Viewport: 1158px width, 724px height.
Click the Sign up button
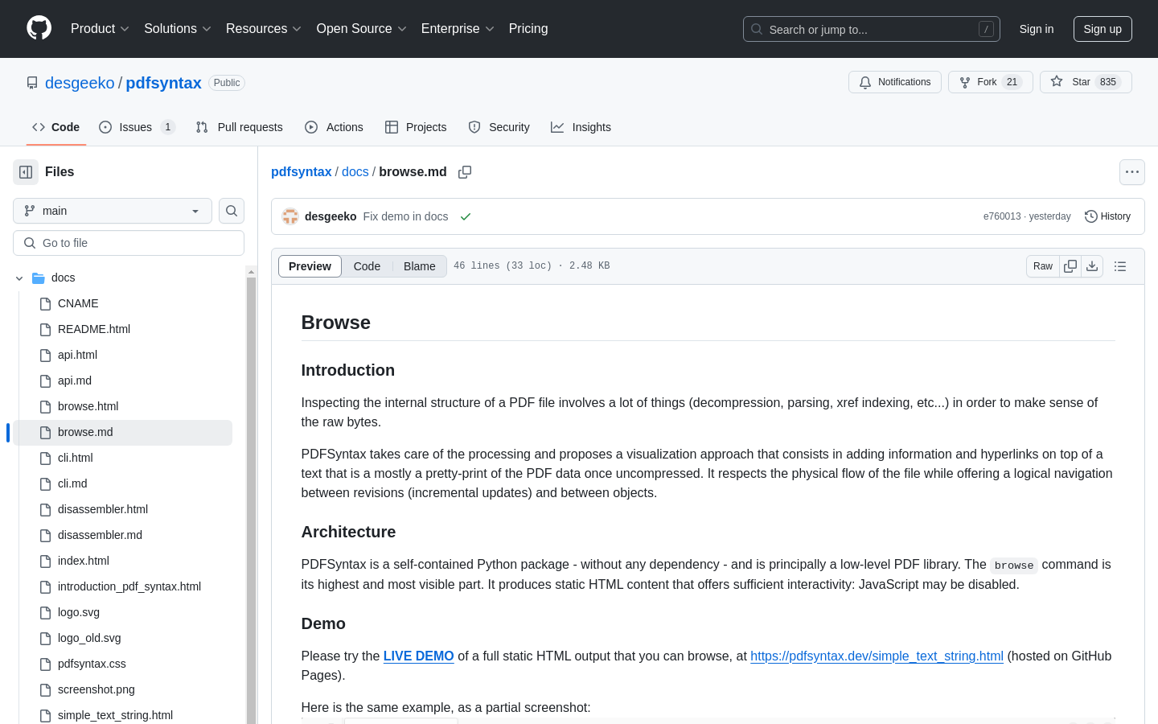[x=1103, y=29]
